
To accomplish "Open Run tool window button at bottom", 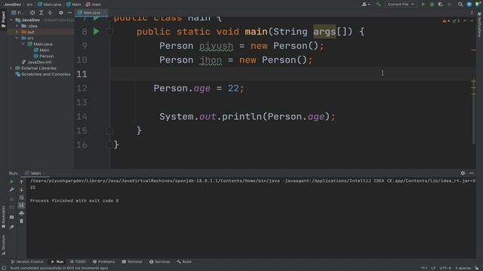I will (x=57, y=262).
